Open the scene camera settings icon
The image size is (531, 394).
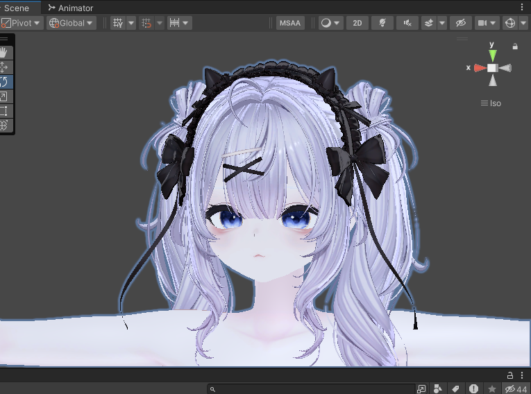coord(482,23)
